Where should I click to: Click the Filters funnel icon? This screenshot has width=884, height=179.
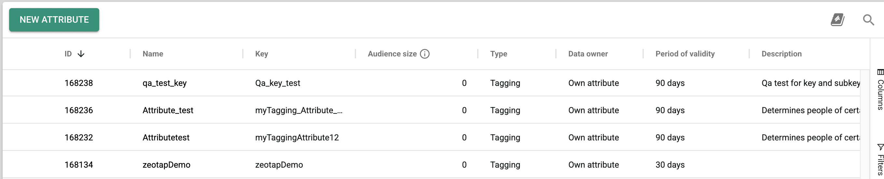tap(880, 147)
